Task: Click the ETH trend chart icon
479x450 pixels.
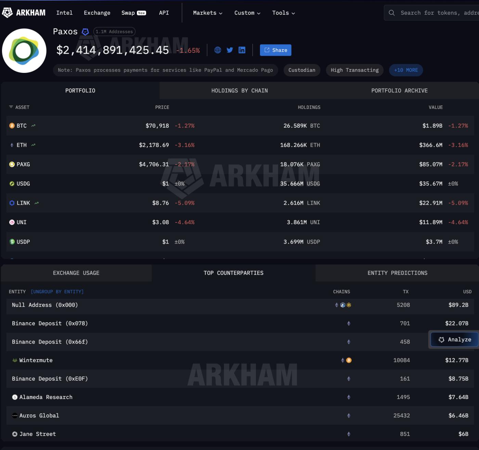Action: (33, 145)
